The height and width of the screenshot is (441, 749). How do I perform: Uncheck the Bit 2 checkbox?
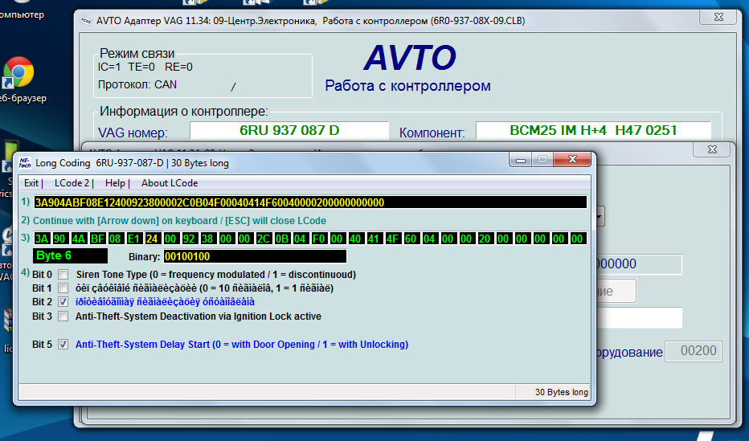(63, 302)
